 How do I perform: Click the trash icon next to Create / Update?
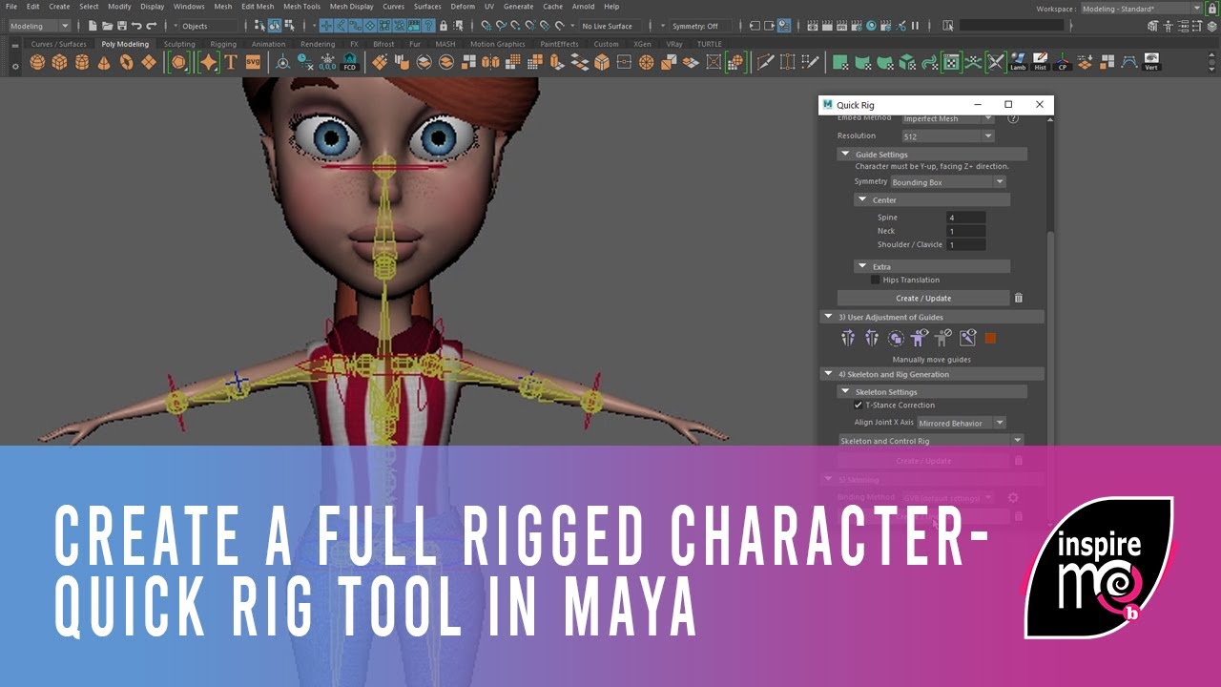(1018, 298)
